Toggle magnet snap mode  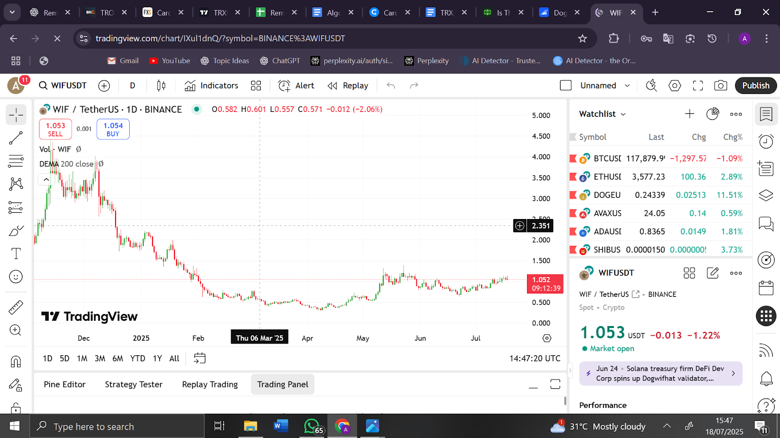(x=16, y=362)
